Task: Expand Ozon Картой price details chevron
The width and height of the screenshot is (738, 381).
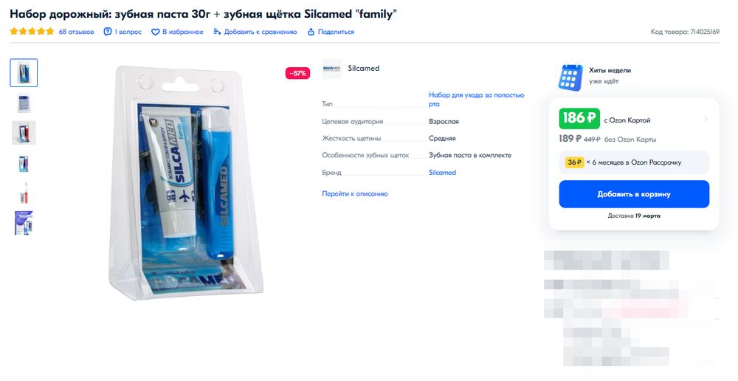Action: click(x=705, y=119)
